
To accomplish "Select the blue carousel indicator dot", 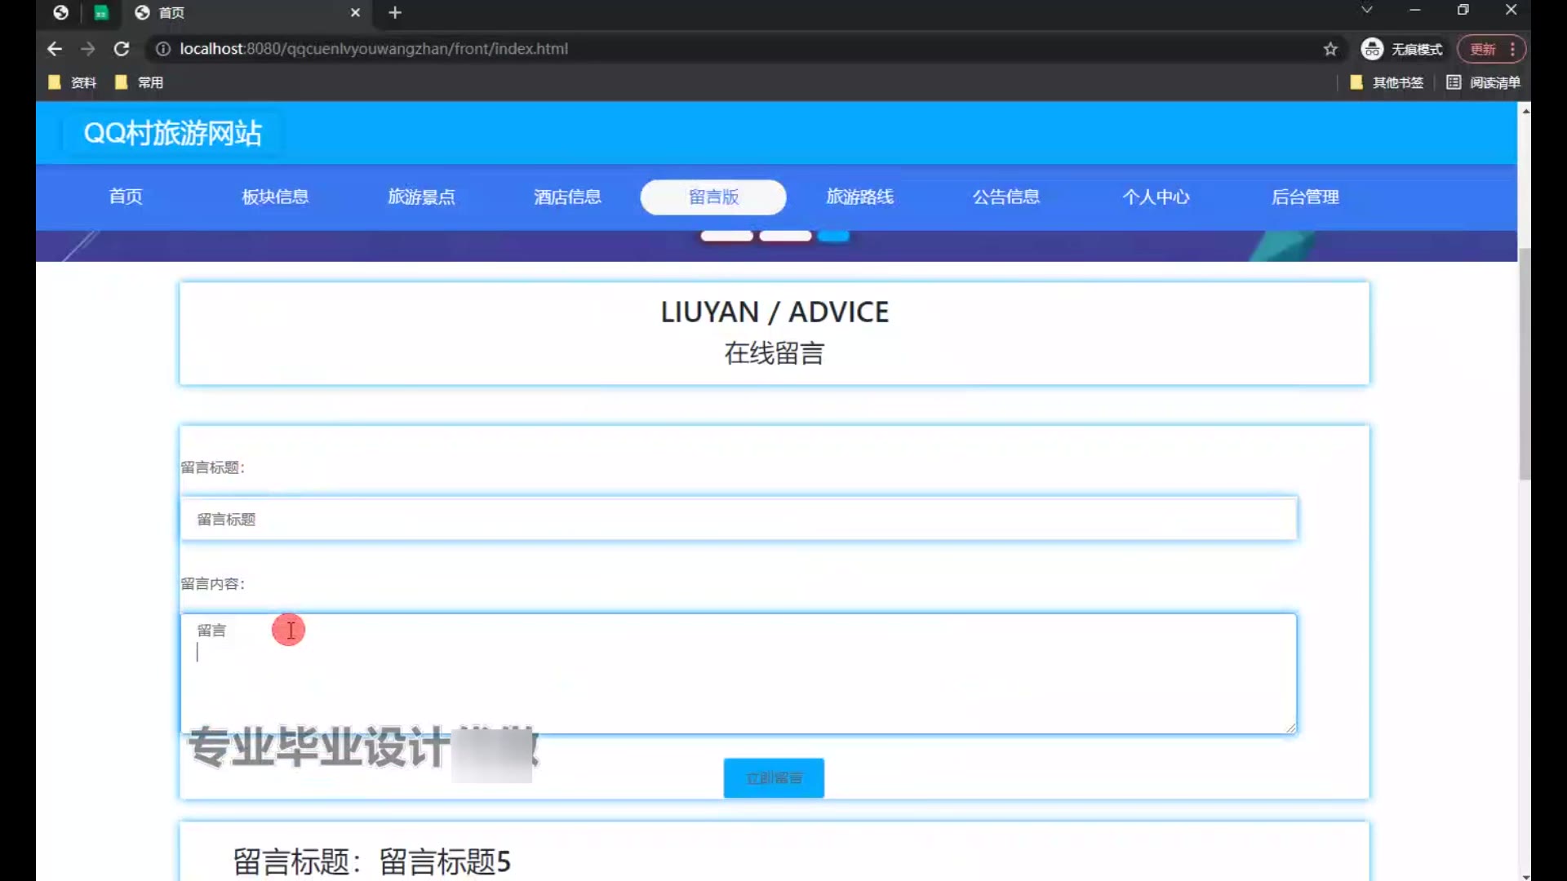I will click(x=833, y=236).
